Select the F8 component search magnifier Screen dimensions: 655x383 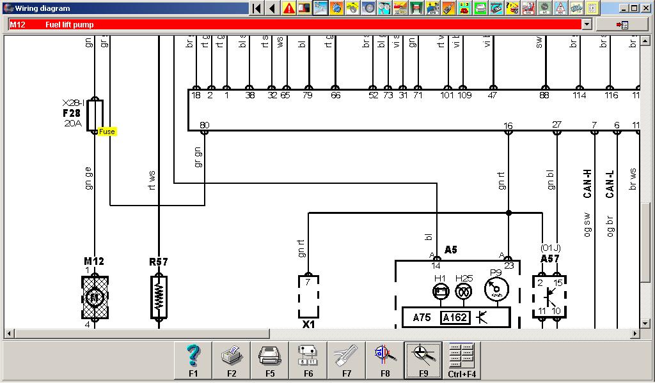[x=385, y=361]
